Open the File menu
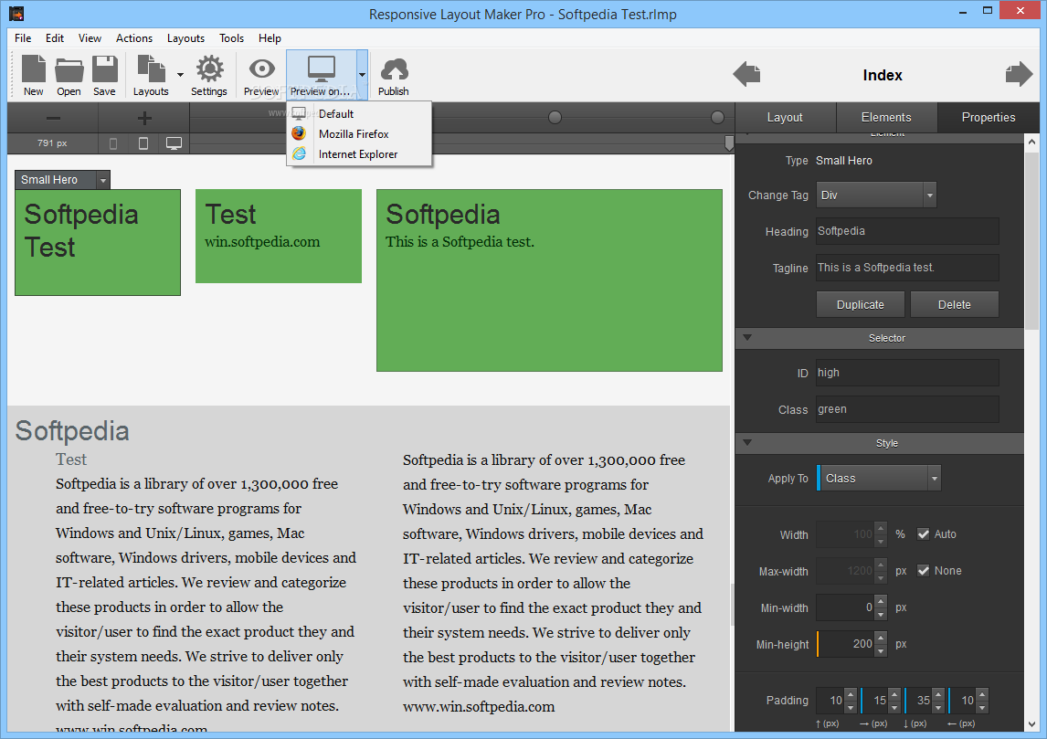 (x=23, y=38)
